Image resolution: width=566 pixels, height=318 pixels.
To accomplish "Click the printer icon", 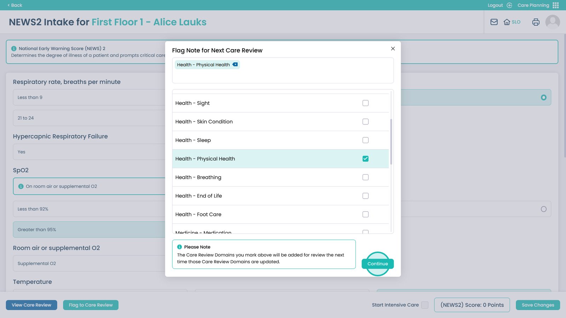I will point(536,22).
